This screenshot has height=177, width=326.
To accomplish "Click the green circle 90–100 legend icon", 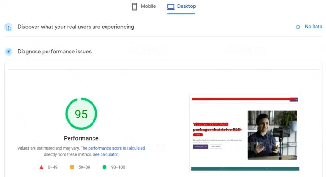I will click(x=105, y=167).
